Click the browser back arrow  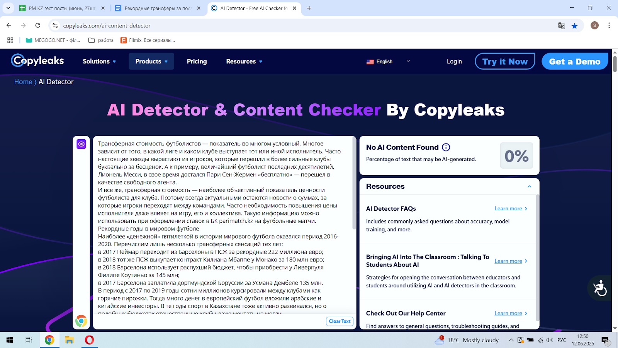[9, 26]
